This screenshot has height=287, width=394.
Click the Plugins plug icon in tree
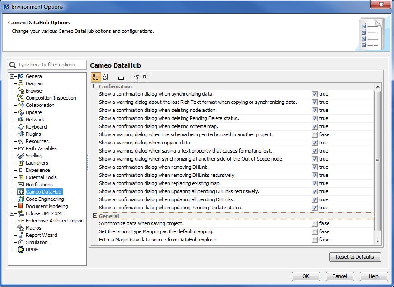tap(21, 134)
